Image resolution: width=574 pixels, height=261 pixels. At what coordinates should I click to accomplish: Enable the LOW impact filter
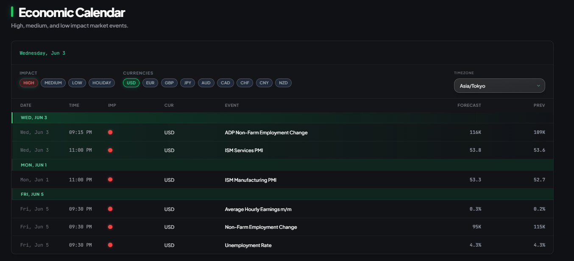coord(77,83)
